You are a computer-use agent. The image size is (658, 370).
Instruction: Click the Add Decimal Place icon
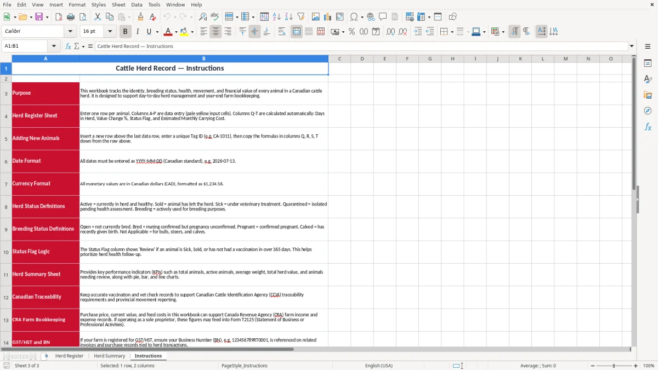(x=391, y=32)
